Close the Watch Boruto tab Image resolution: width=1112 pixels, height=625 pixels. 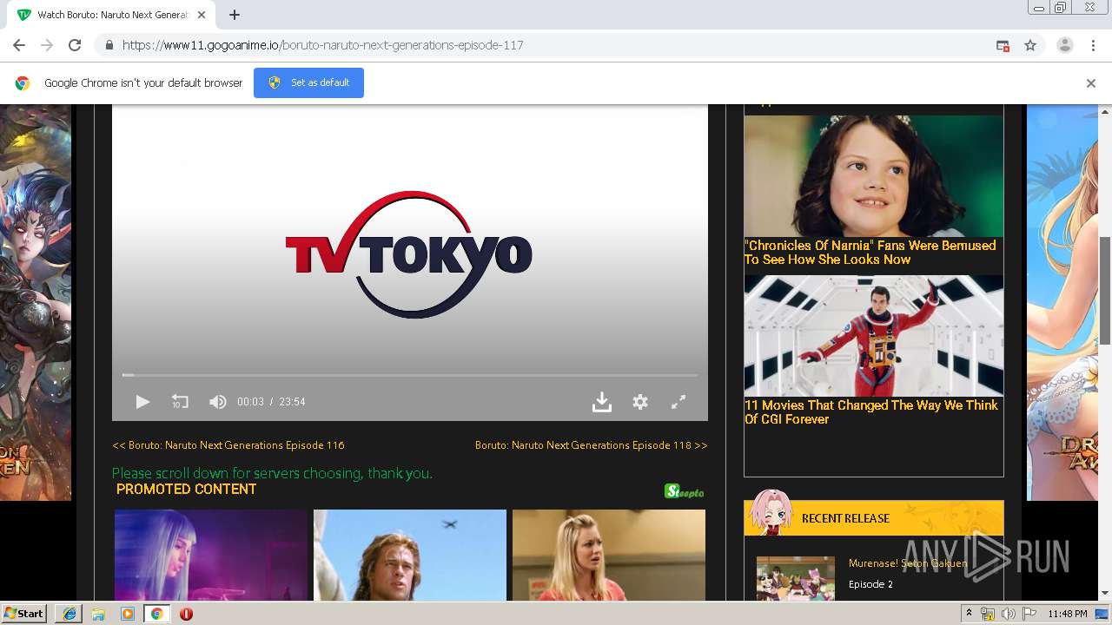202,15
